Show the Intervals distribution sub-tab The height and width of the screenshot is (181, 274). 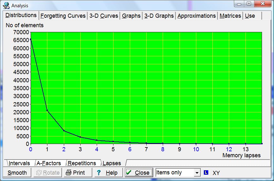pos(19,163)
